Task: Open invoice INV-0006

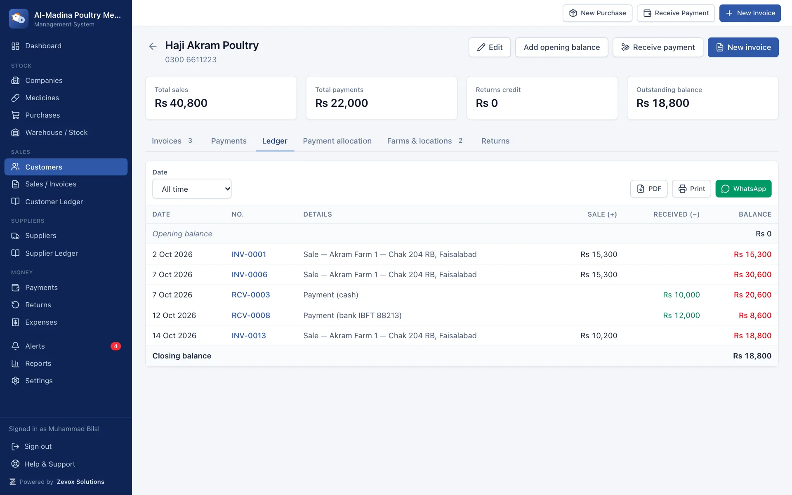Action: coord(250,275)
